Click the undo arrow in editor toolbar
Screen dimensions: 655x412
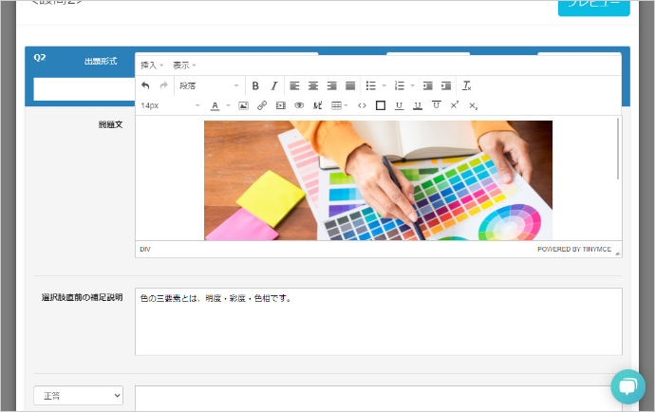pos(145,85)
